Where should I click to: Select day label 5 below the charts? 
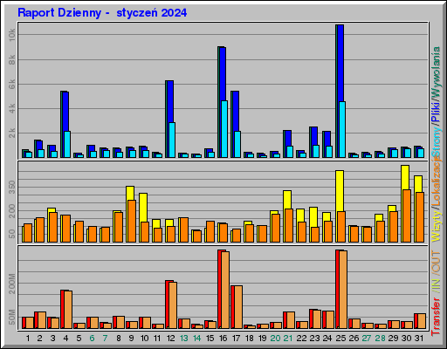pos(79,339)
